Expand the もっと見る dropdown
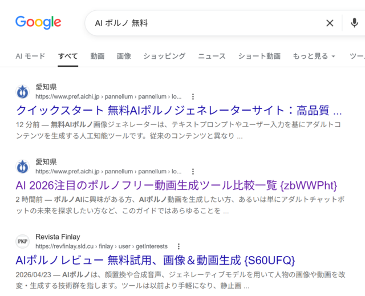 314,56
